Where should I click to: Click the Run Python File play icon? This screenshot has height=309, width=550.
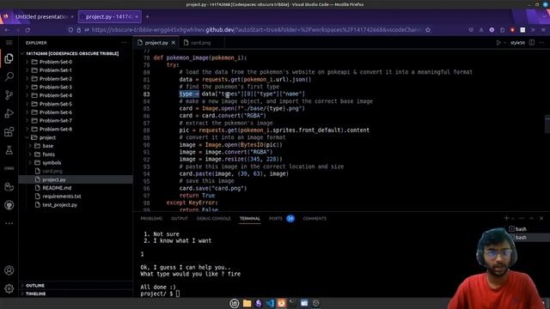tap(498, 43)
